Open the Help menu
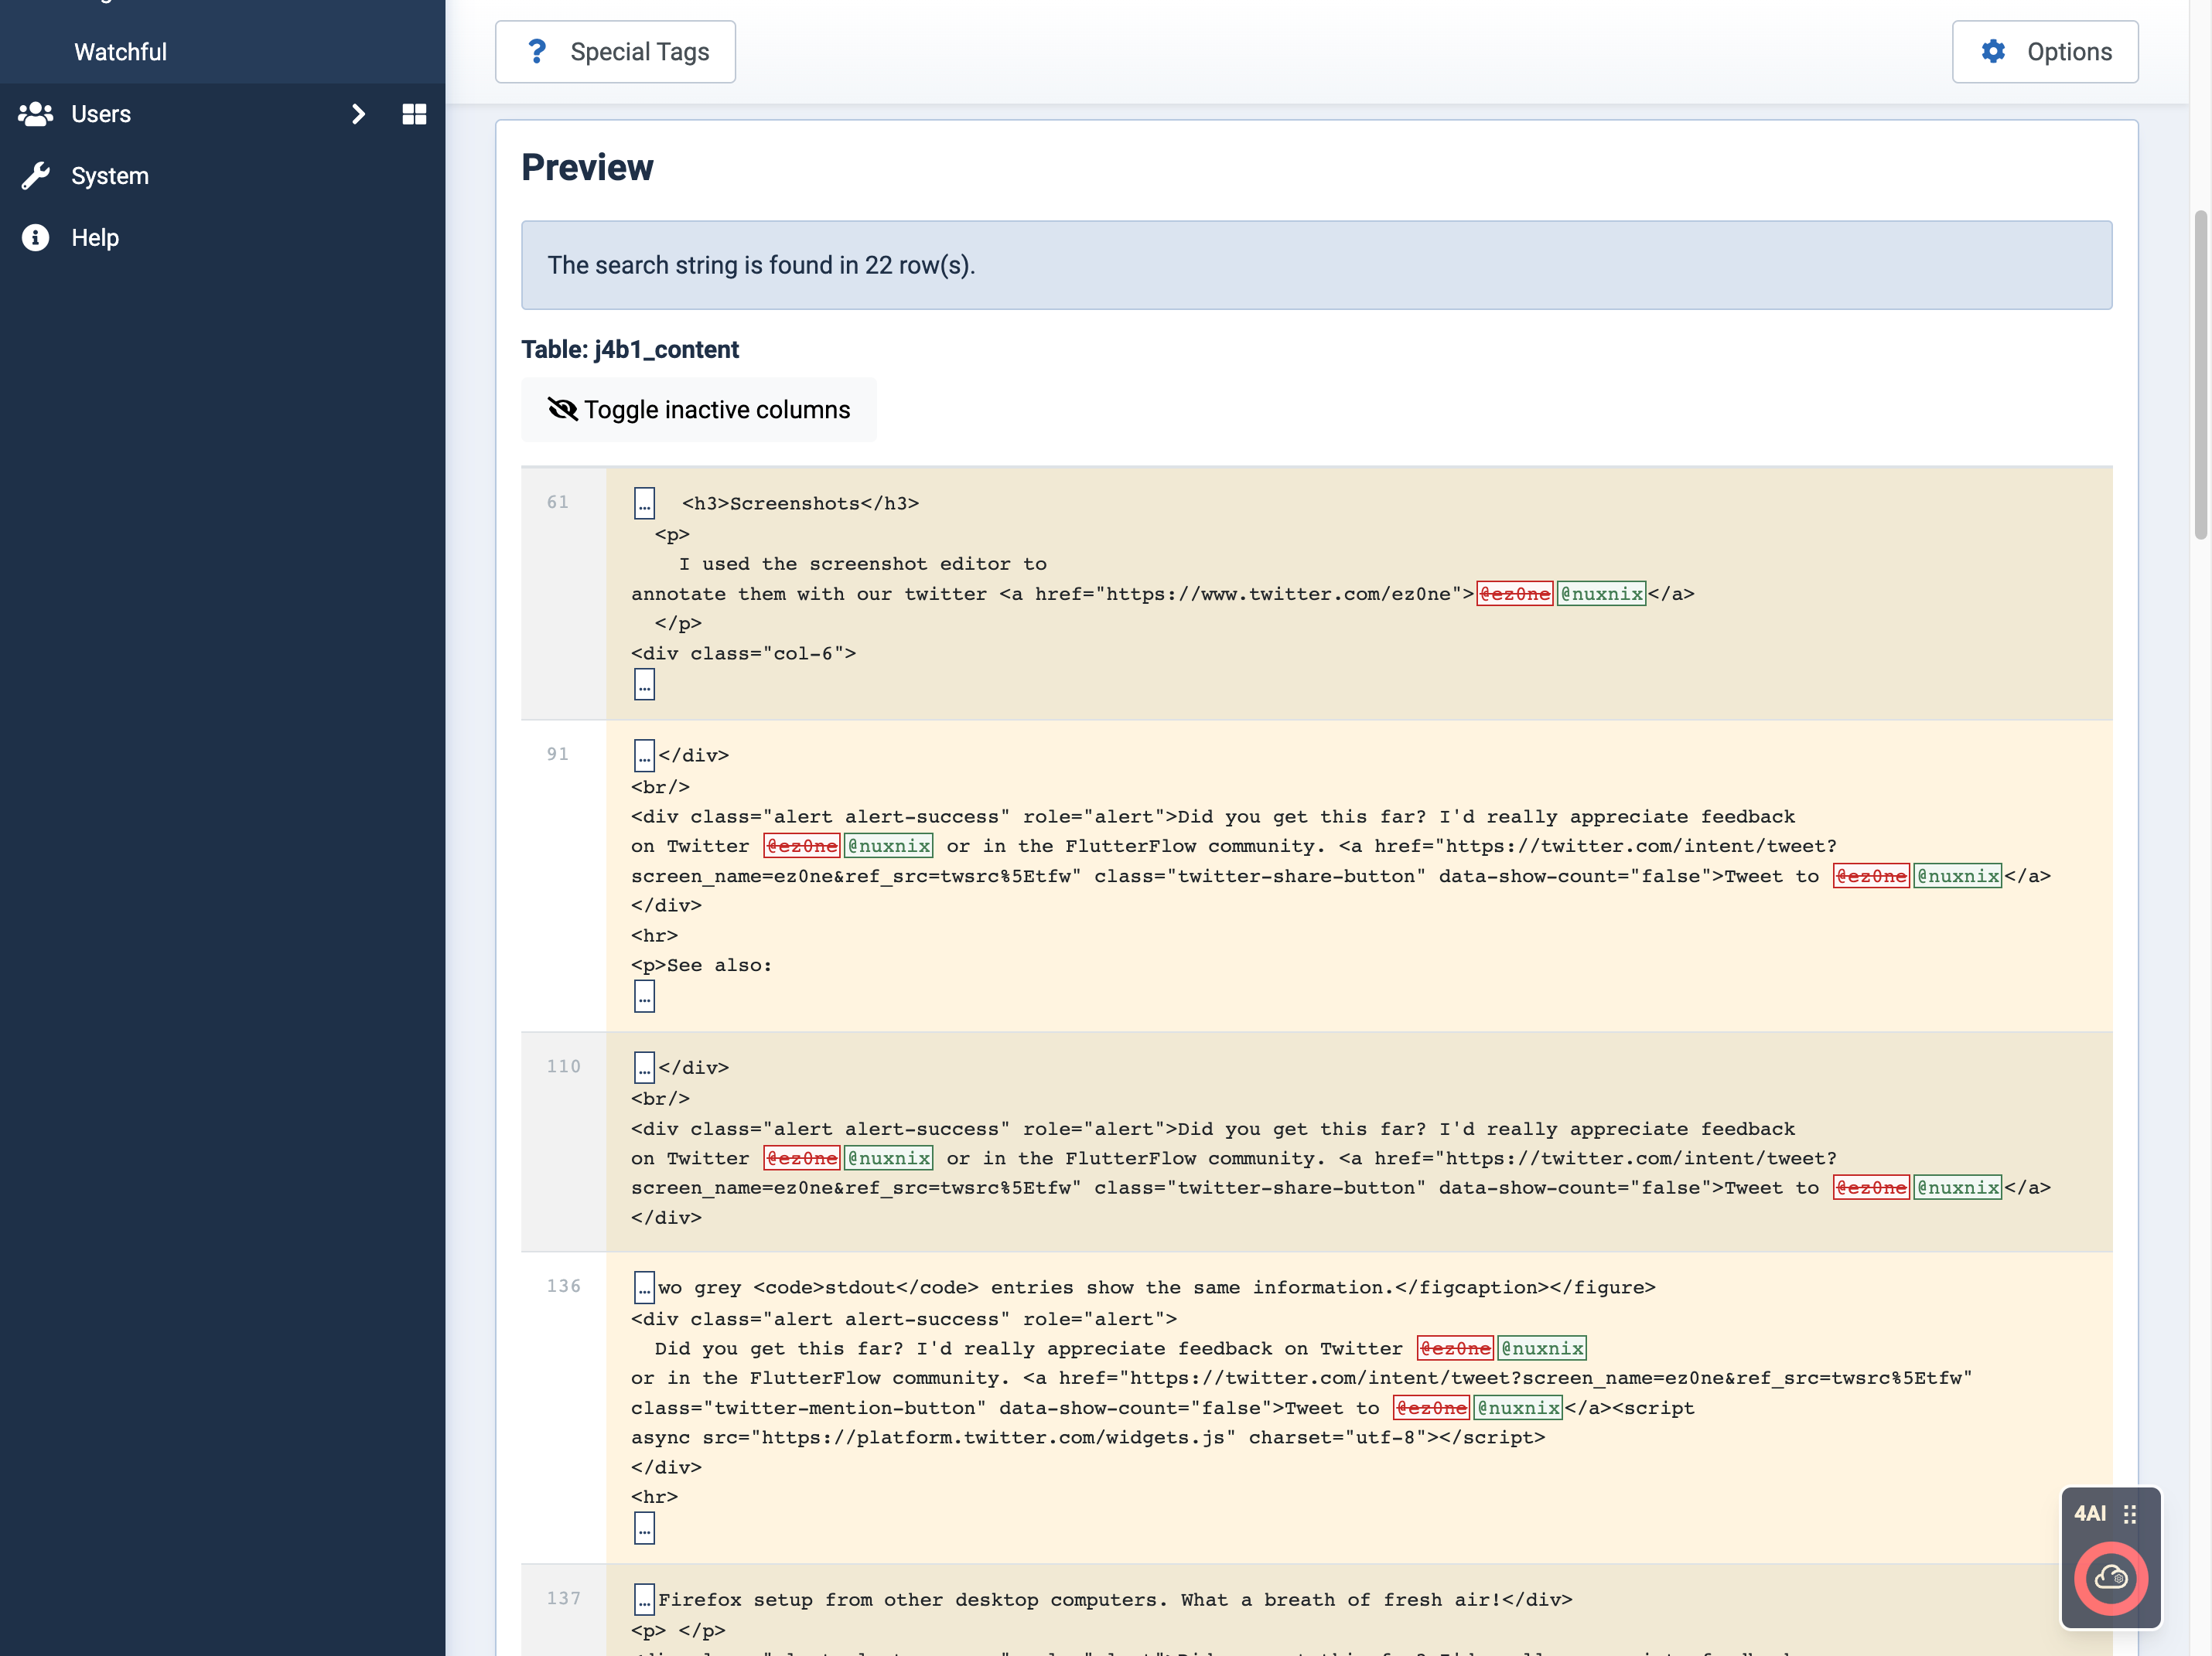Viewport: 2212px width, 1656px height. coord(95,238)
